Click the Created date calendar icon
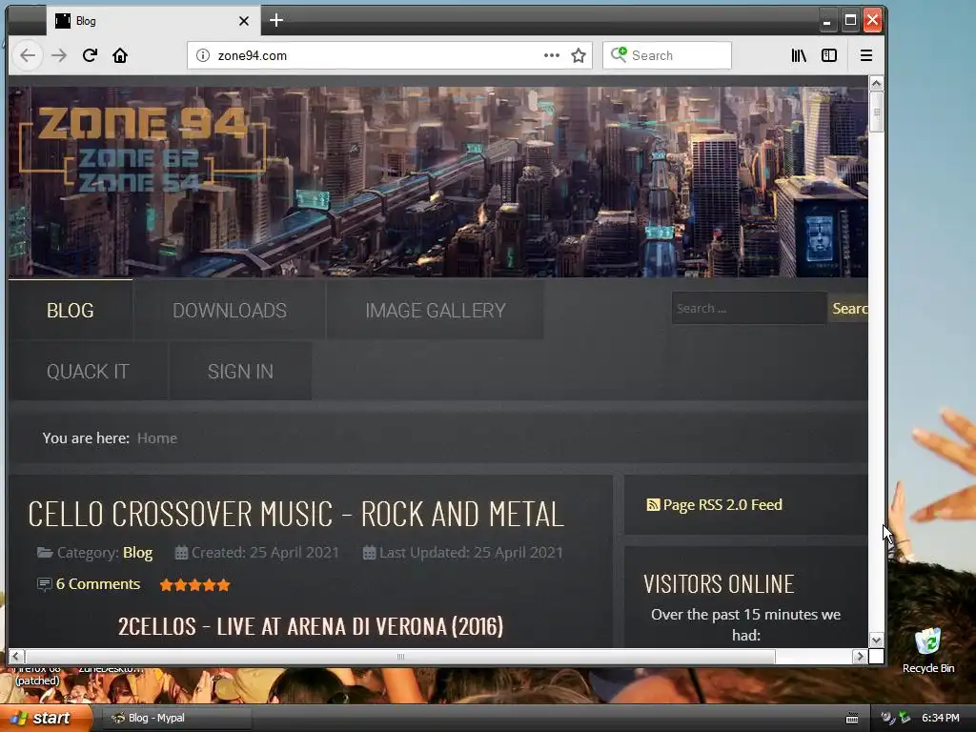 coord(181,553)
